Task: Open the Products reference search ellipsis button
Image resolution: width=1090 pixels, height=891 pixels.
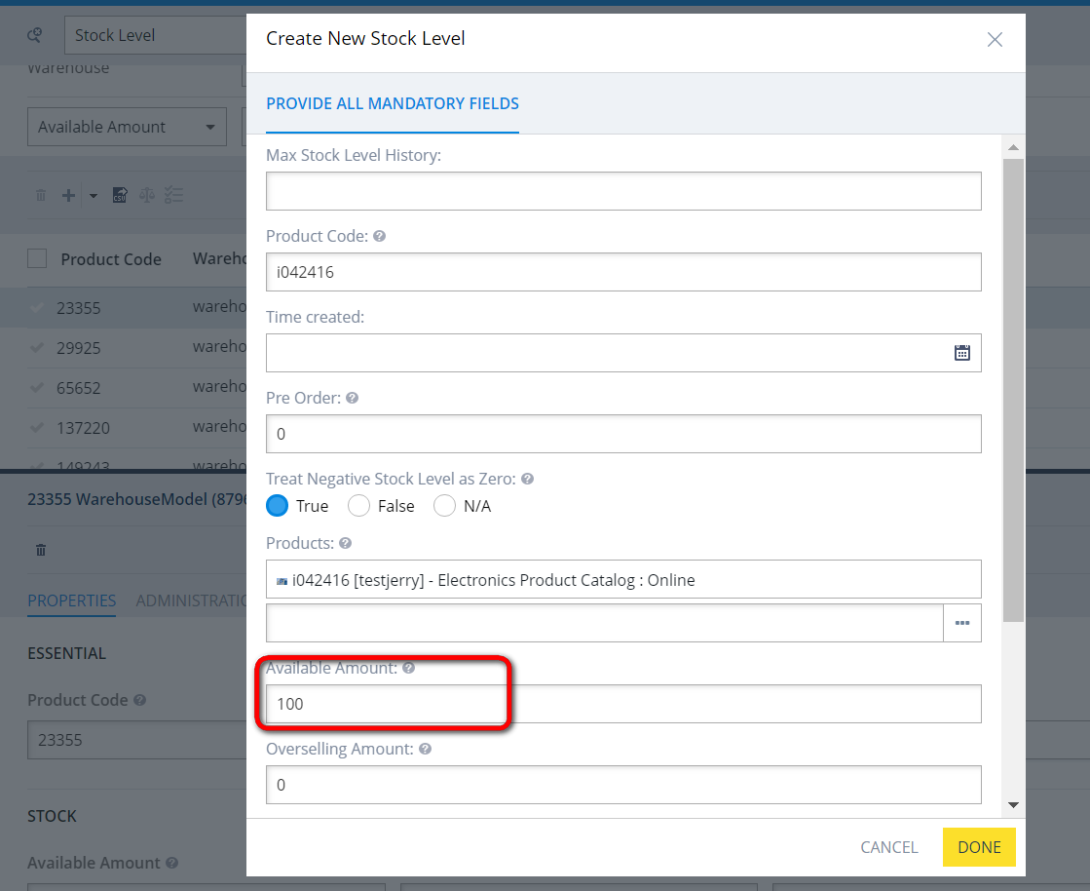Action: tap(961, 623)
